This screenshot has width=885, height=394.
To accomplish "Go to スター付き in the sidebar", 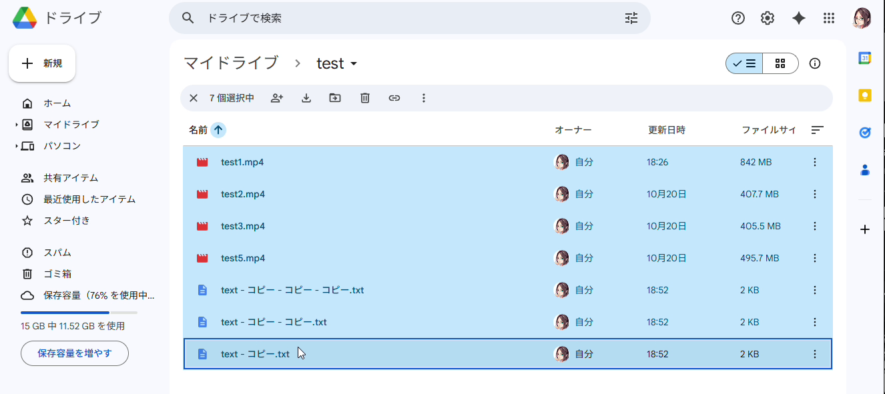I will (x=66, y=221).
